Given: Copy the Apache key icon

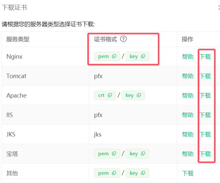Looking at the screenshot, I should point(139,95).
